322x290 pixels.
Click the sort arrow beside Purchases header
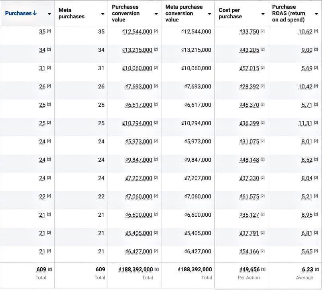click(35, 13)
